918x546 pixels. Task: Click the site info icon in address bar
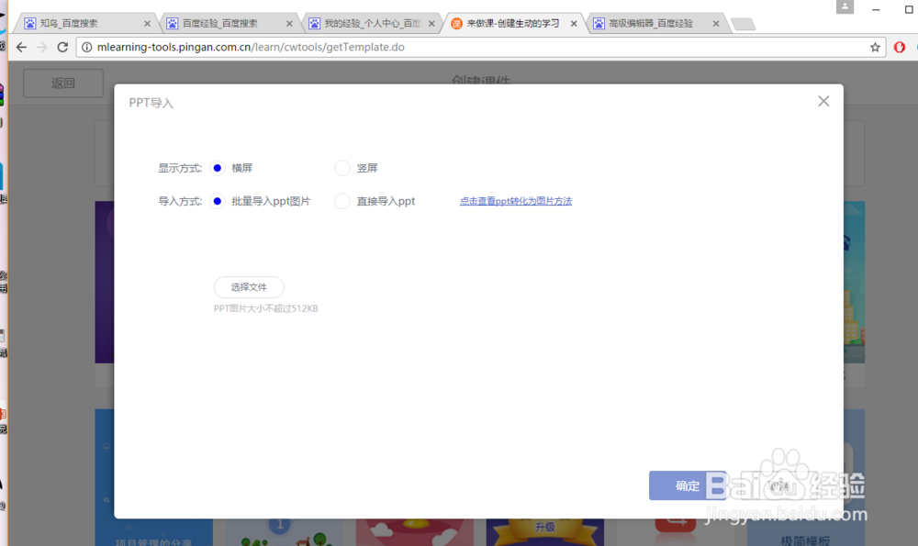(86, 48)
